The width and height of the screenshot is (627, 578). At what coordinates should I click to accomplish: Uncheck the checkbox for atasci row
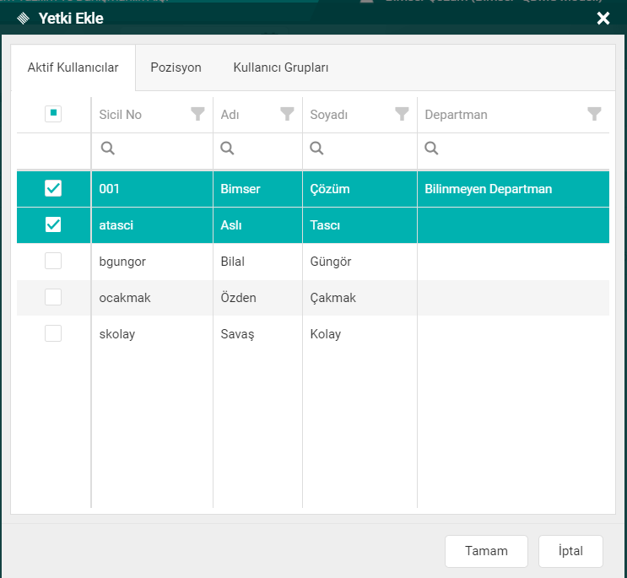click(53, 225)
